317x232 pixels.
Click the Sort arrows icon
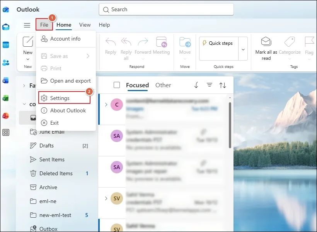click(x=223, y=85)
